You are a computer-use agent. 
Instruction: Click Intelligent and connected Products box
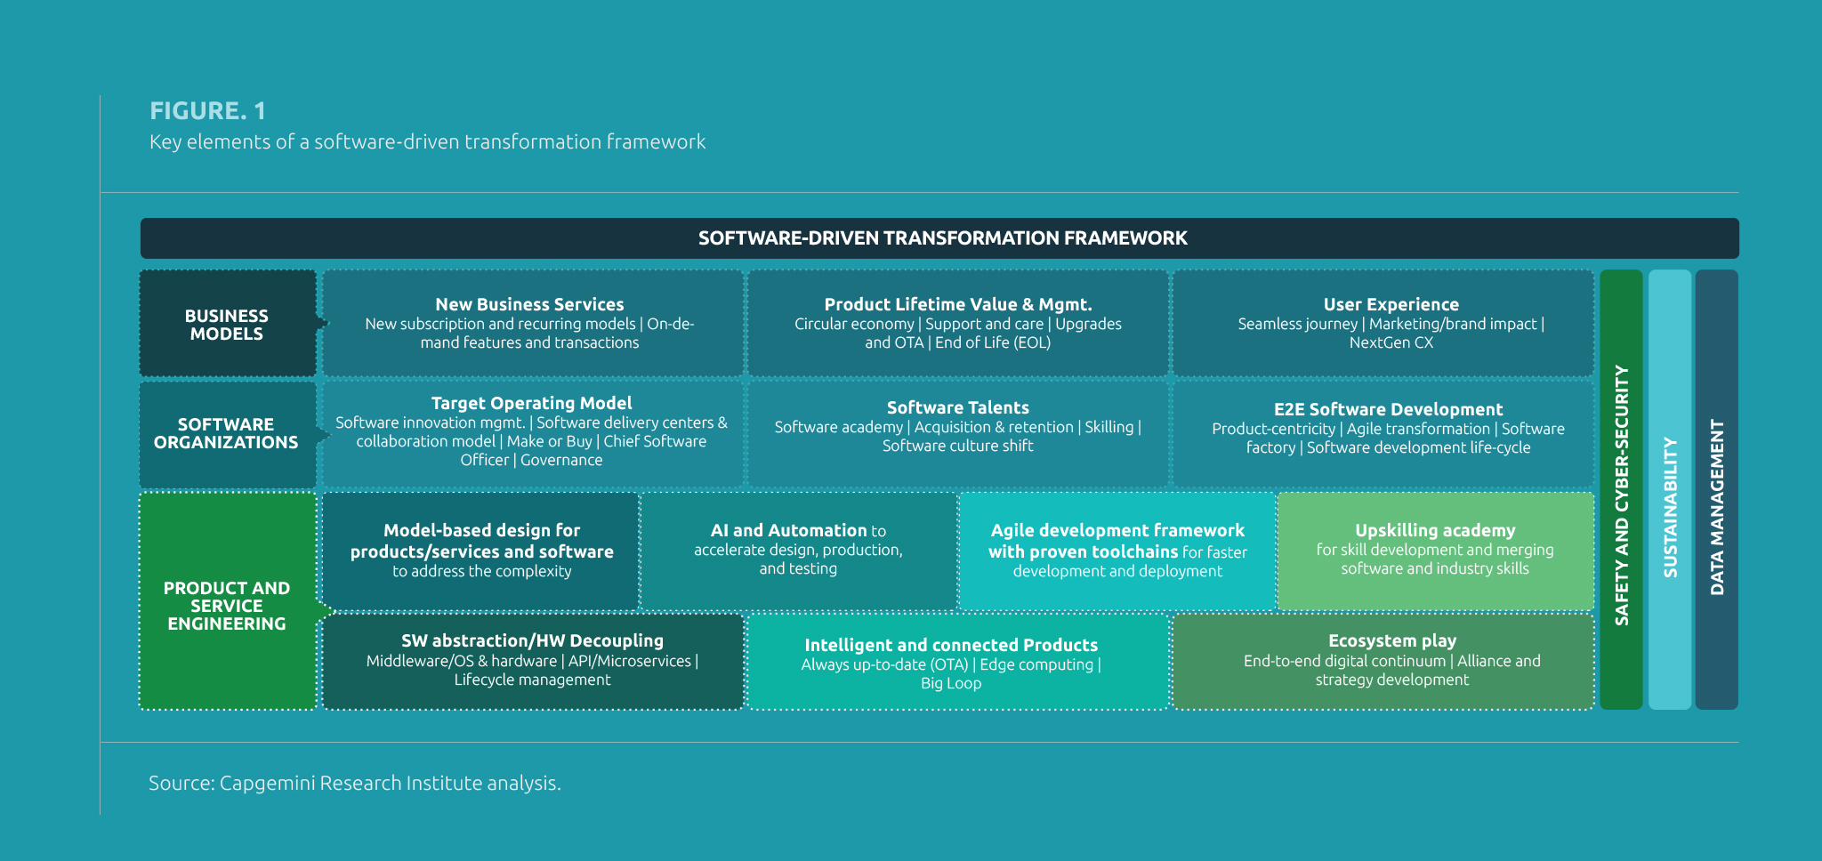(956, 662)
